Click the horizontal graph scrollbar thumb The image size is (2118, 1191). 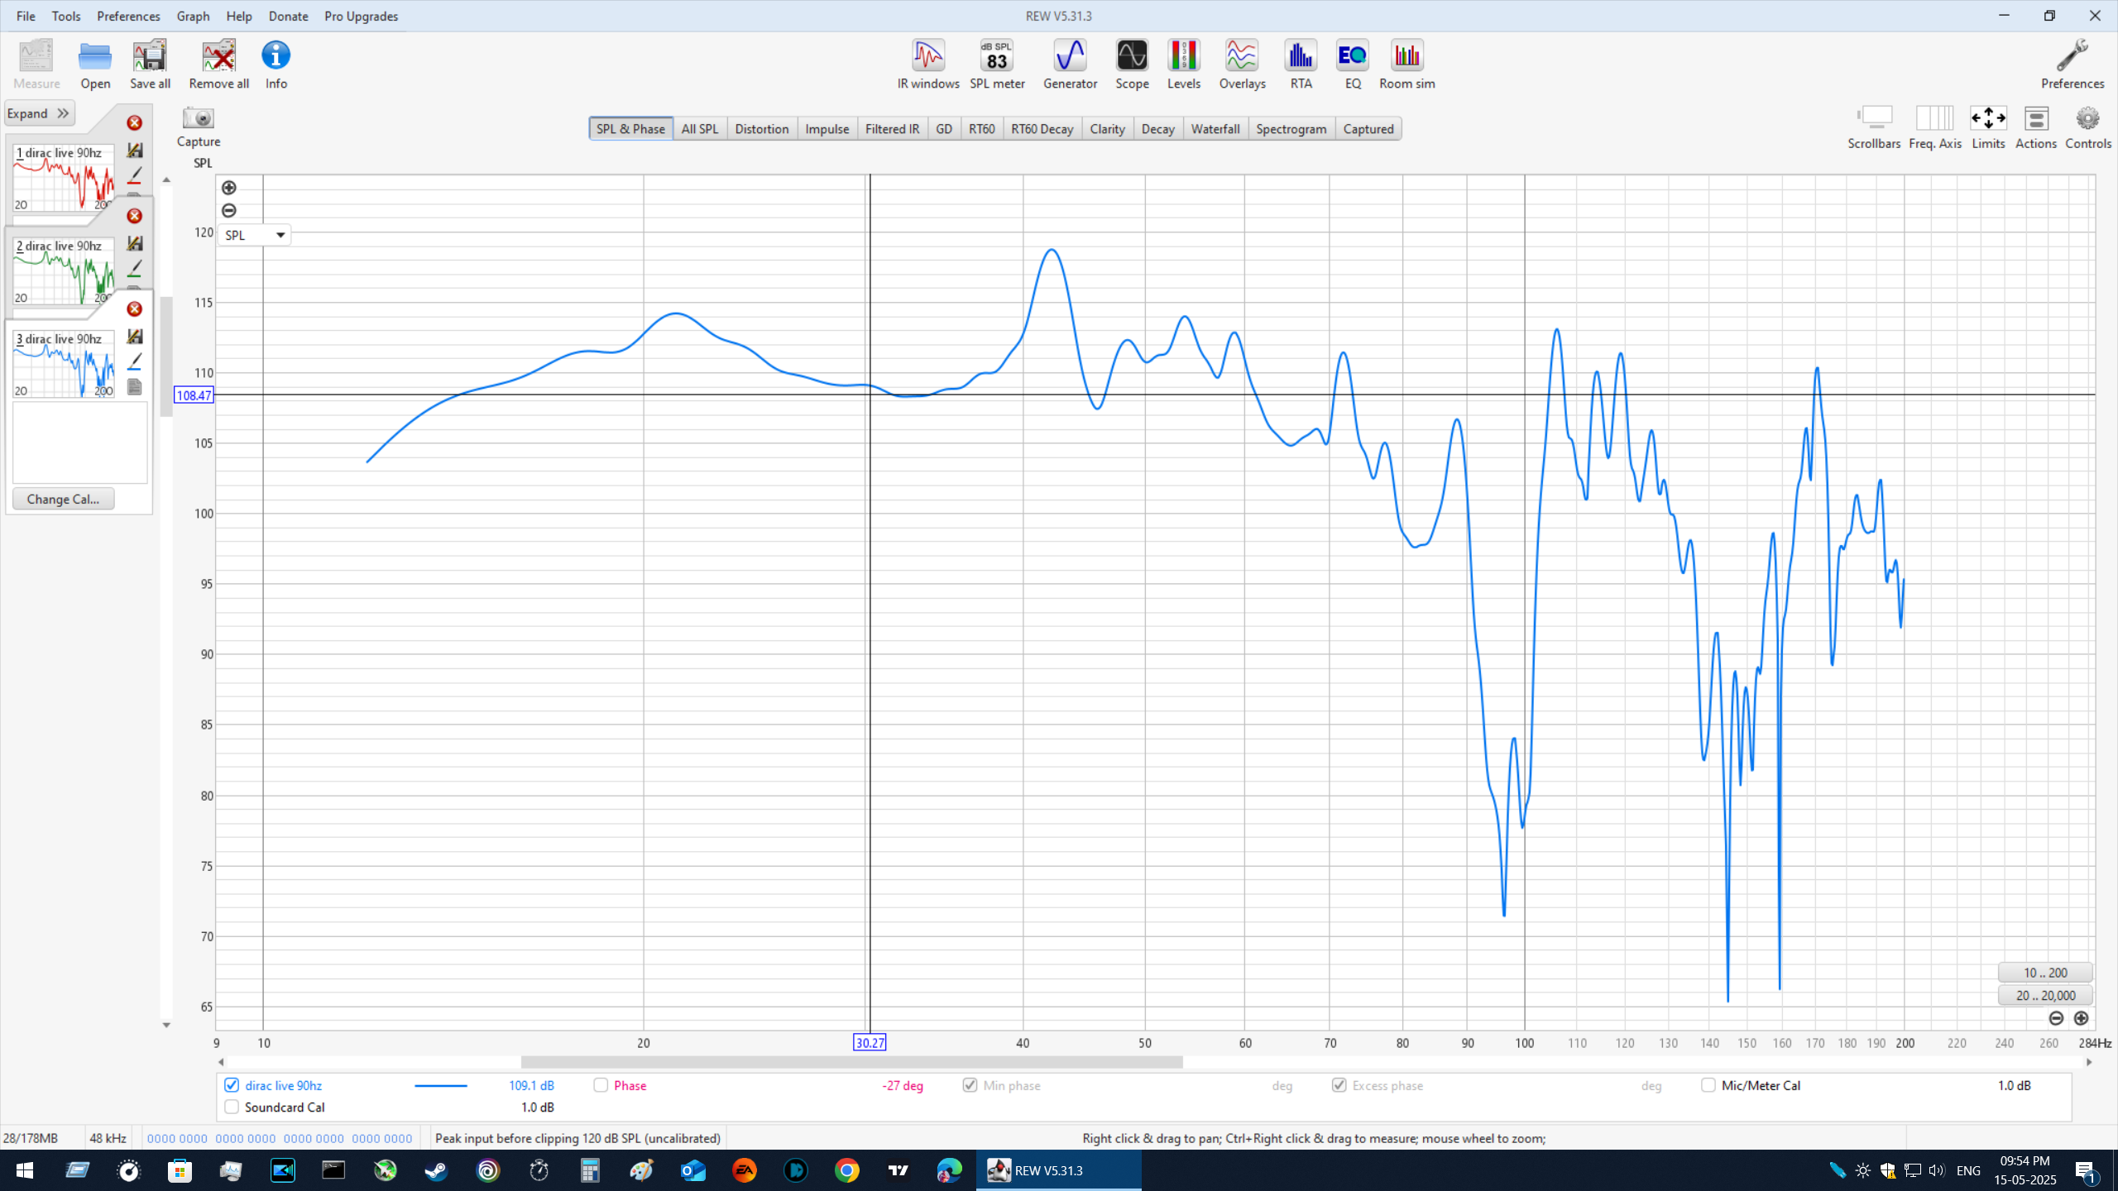851,1062
